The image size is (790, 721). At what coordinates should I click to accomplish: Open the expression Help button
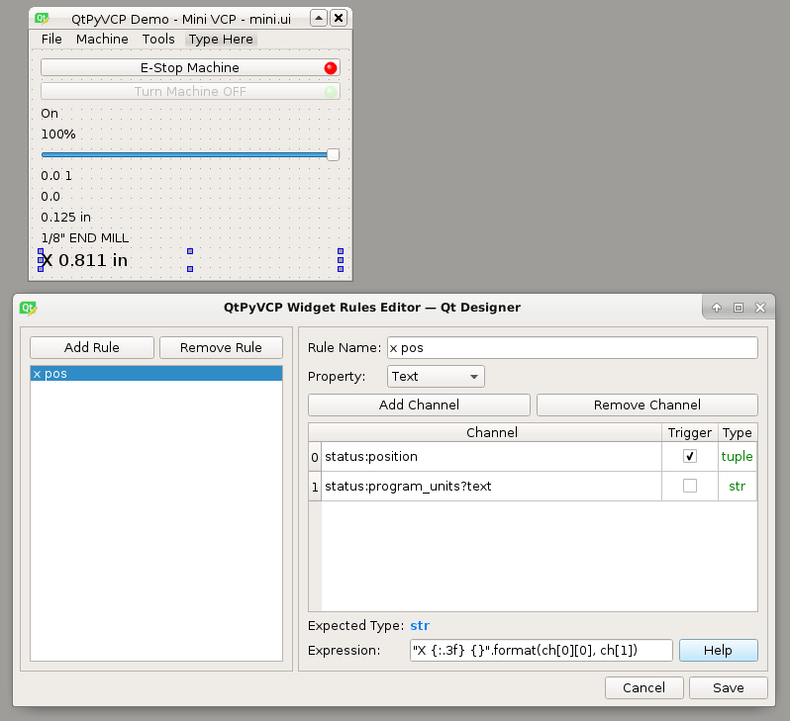(x=719, y=650)
